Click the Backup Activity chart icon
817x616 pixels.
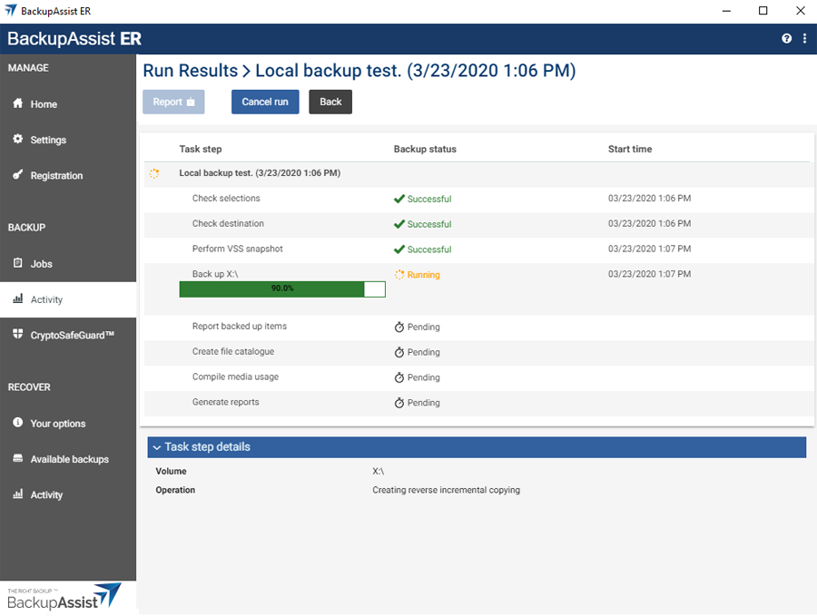pos(18,298)
